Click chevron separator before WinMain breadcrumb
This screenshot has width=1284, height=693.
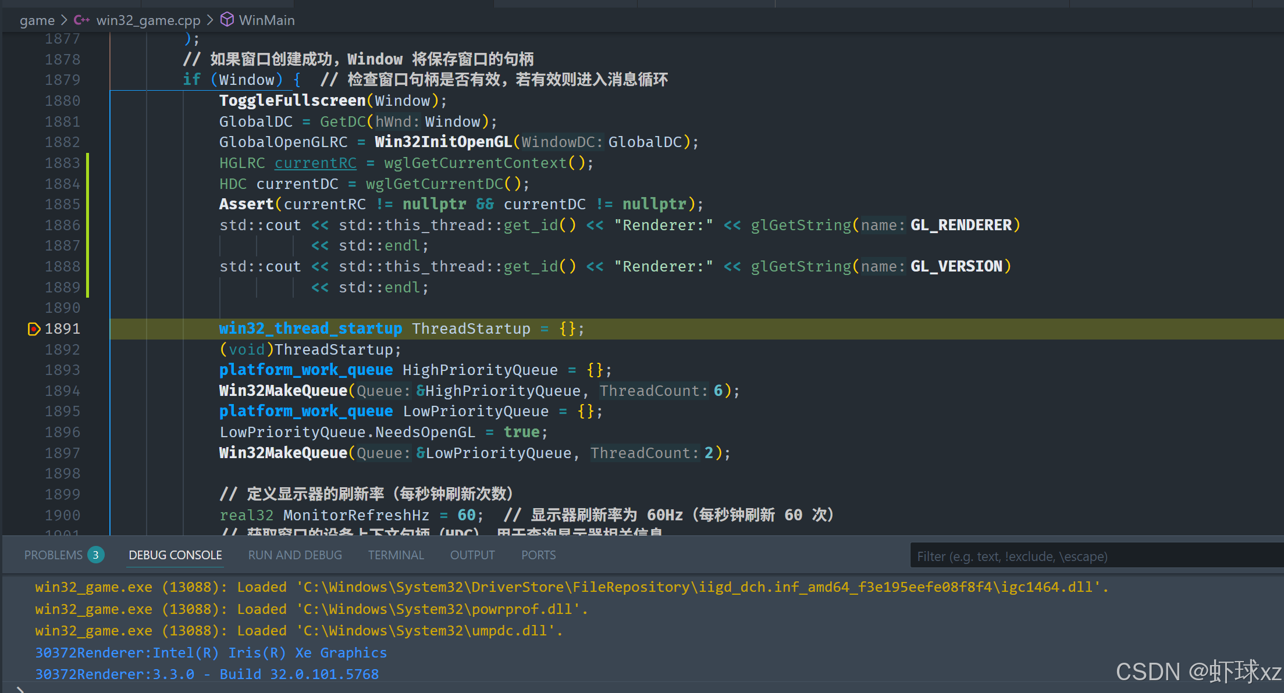210,20
